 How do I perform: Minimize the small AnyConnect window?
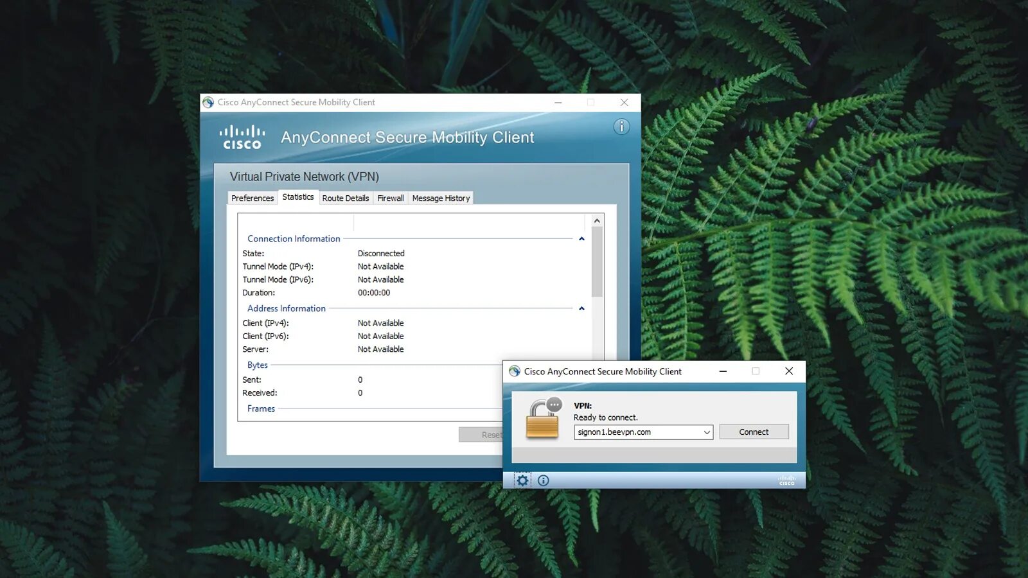723,371
